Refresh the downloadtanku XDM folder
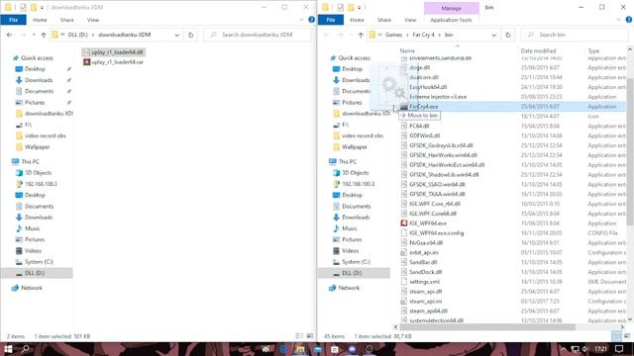Screen dimensions: 634x356 (x=190, y=36)
